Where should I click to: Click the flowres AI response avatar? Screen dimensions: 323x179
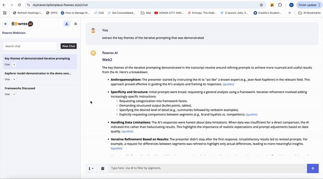(x=93, y=53)
